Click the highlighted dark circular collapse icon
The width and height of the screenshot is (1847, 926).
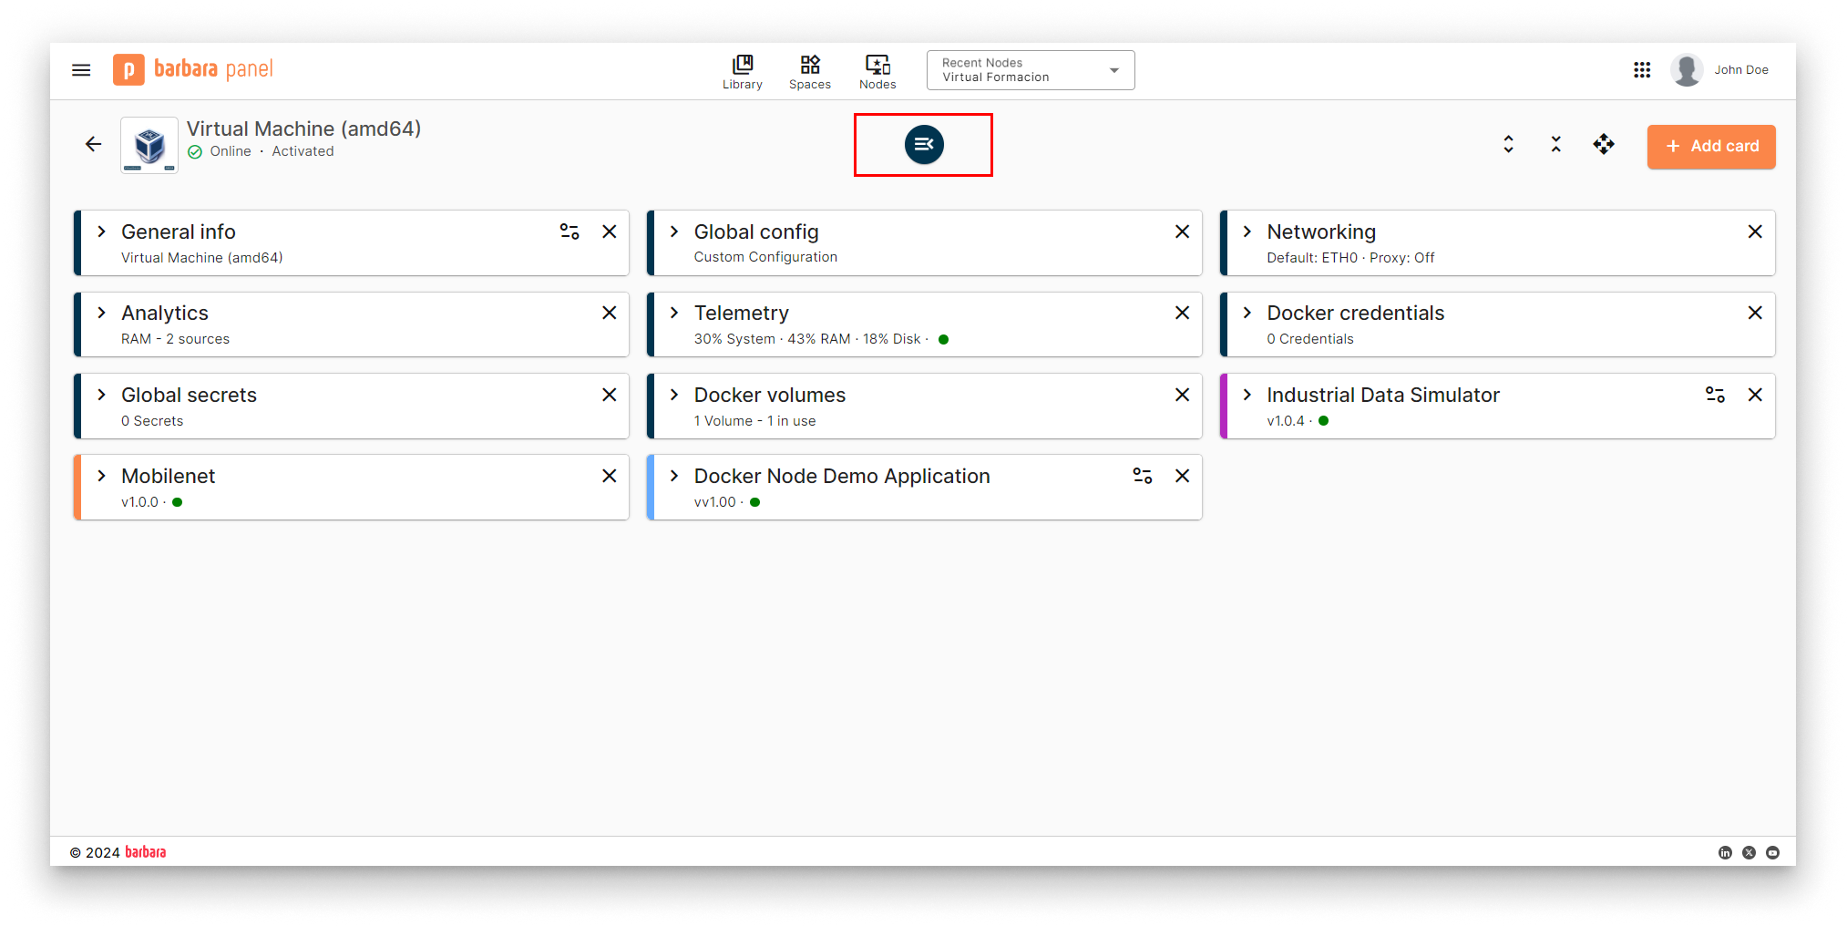tap(923, 144)
